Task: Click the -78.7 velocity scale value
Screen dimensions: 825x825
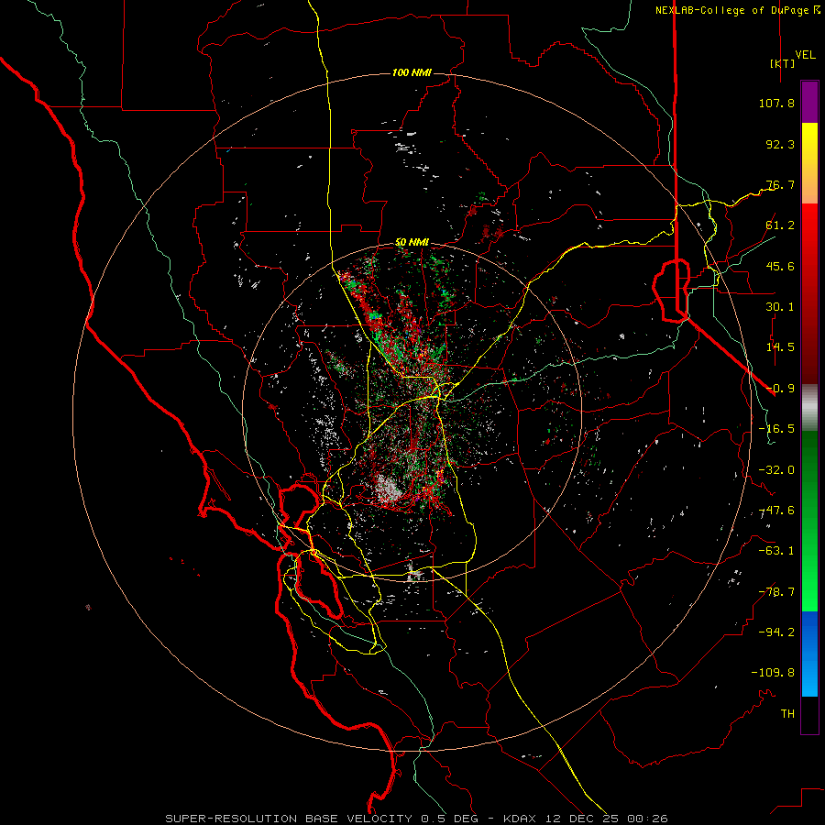Action: (x=776, y=592)
